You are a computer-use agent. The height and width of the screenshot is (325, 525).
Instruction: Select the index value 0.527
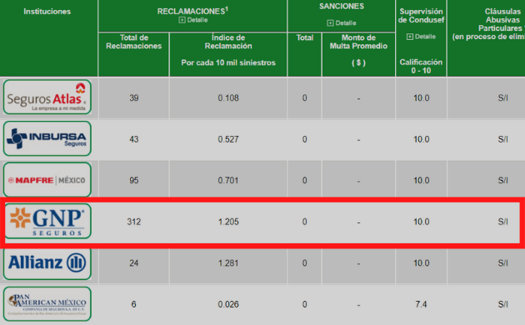click(228, 139)
